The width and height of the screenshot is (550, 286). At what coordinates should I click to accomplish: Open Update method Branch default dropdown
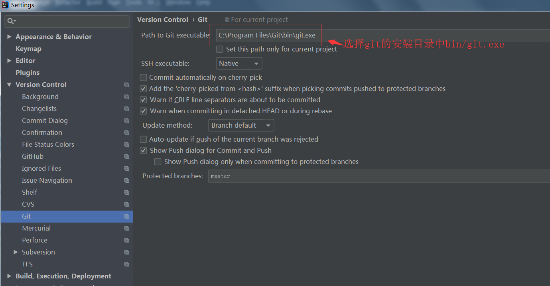[x=241, y=125]
